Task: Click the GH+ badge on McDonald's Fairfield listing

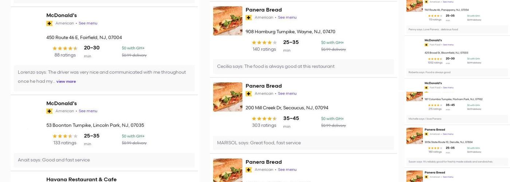Action: click(50, 23)
